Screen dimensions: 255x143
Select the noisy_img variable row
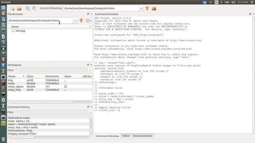click(50, 90)
